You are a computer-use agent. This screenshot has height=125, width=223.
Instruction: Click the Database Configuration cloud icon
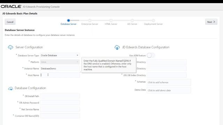10,89
